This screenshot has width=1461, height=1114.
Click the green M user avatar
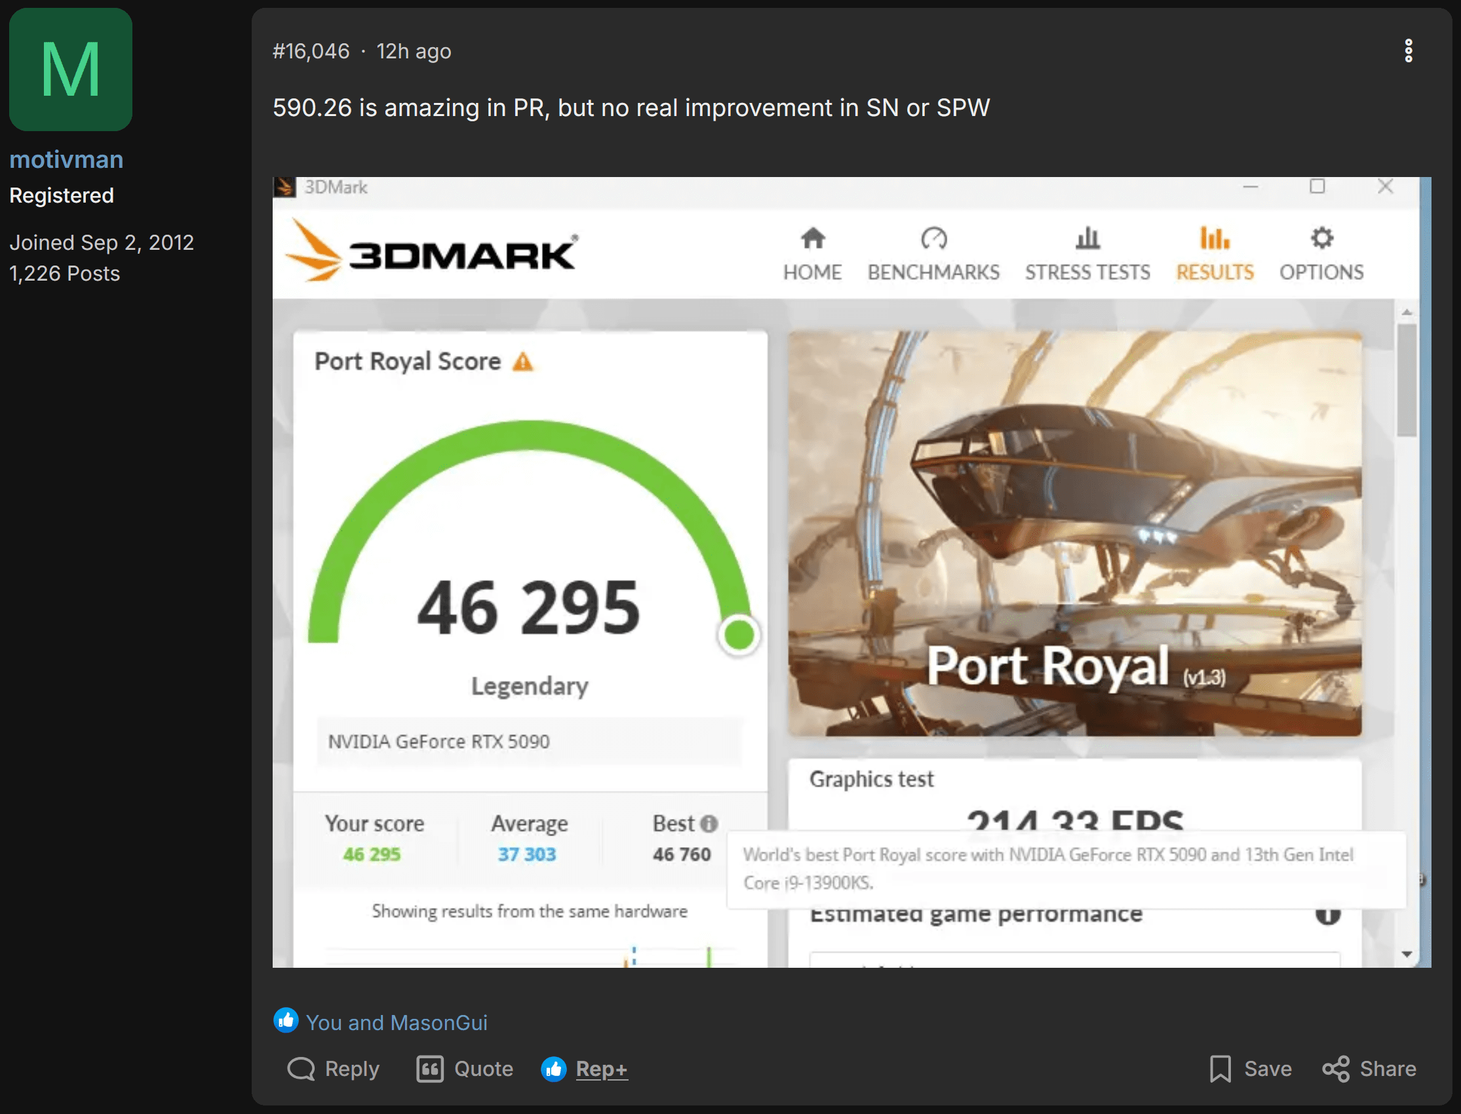pos(70,70)
